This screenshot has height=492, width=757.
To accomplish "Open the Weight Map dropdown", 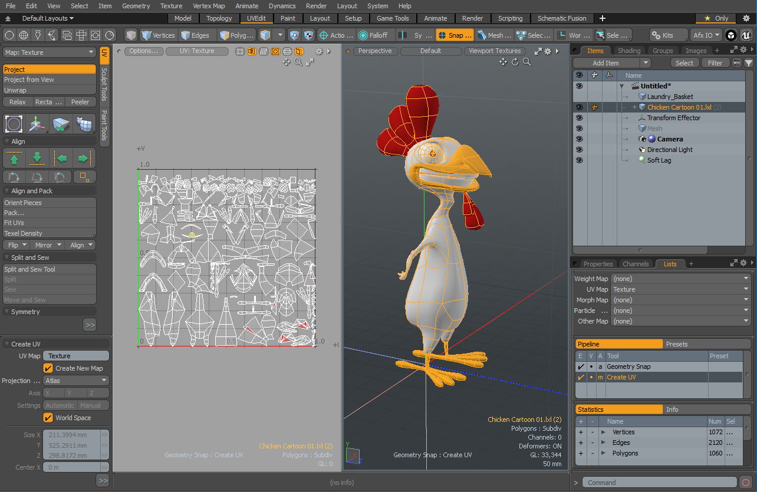I will tap(680, 279).
